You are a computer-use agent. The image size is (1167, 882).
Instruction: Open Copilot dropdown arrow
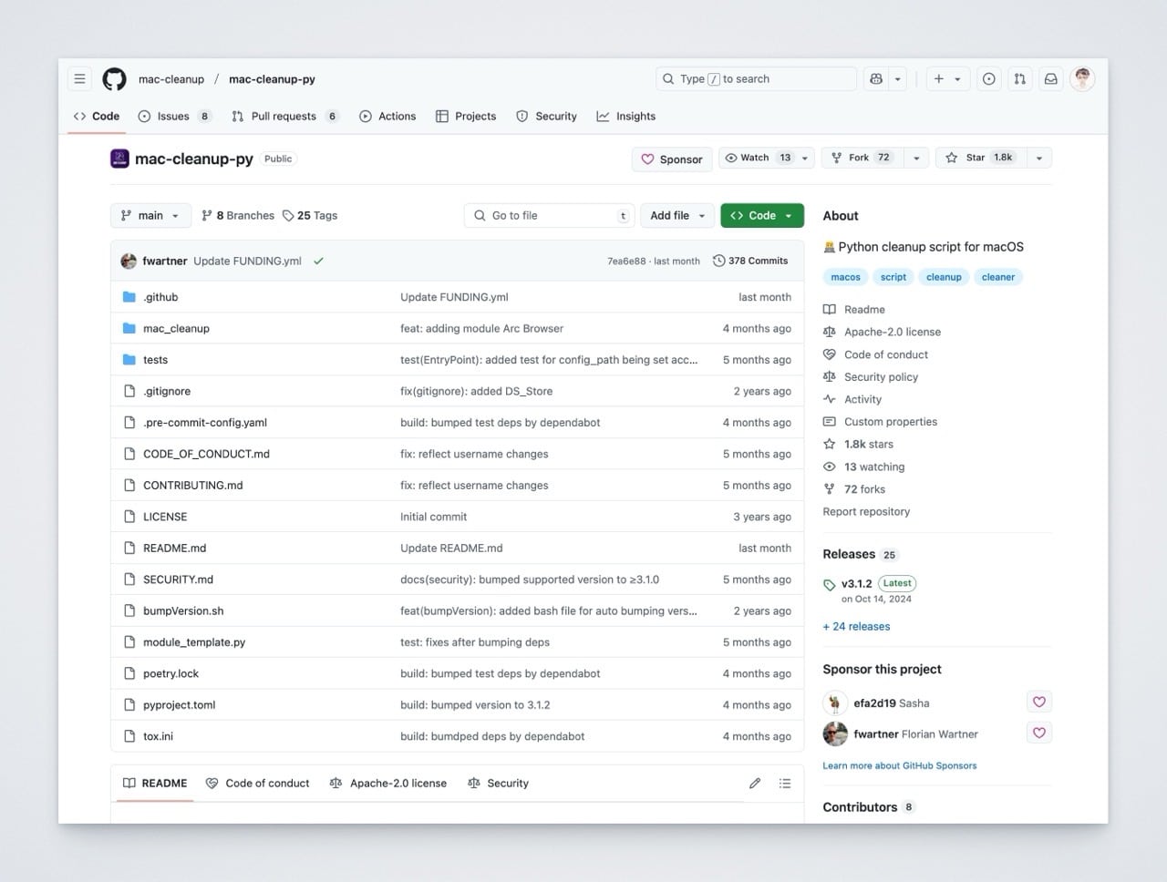point(898,79)
